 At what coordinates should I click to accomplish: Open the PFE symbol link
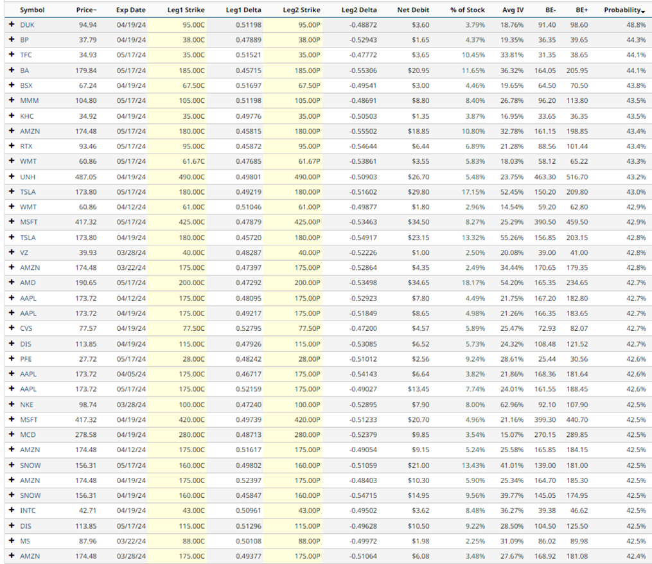click(x=26, y=359)
